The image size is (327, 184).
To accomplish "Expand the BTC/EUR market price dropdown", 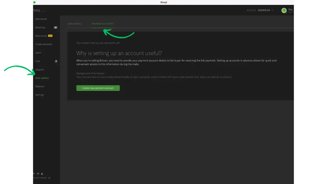I will click(x=272, y=10).
